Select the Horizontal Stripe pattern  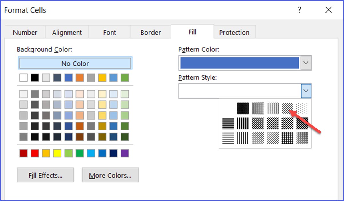[228, 123]
